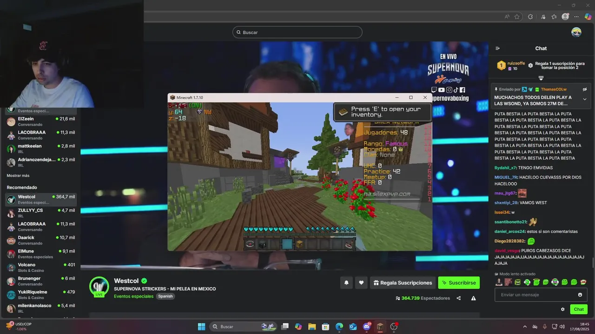Image resolution: width=595 pixels, height=334 pixels.
Task: Open the Edge profile account icon
Action: pyautogui.click(x=565, y=17)
